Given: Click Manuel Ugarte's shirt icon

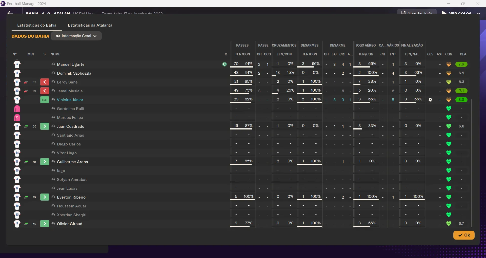Looking at the screenshot, I should [17, 64].
